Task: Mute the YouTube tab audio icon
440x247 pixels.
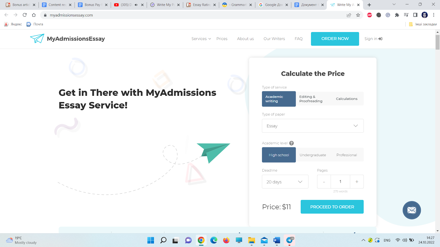Action: tap(136, 5)
